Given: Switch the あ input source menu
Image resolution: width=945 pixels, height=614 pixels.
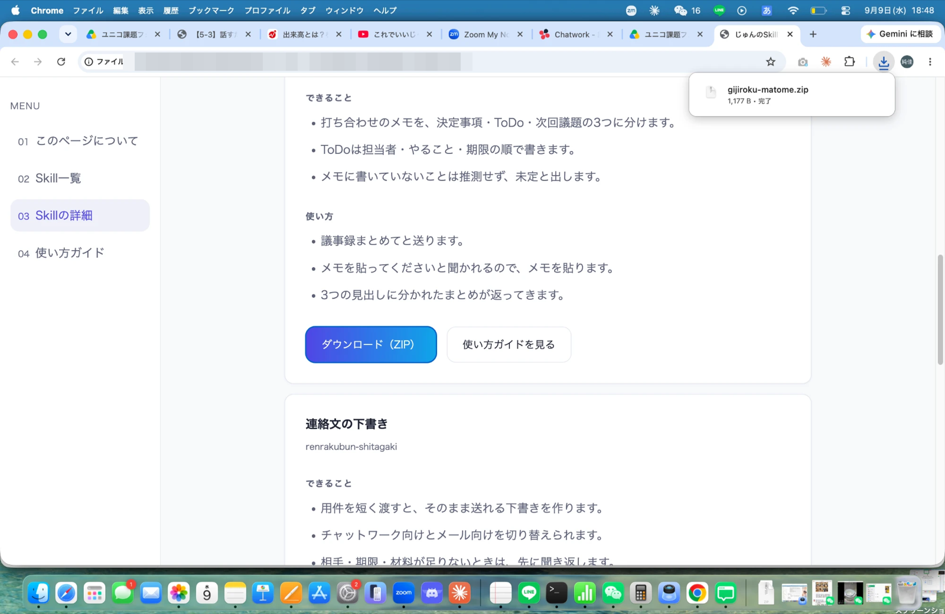Looking at the screenshot, I should click(767, 11).
